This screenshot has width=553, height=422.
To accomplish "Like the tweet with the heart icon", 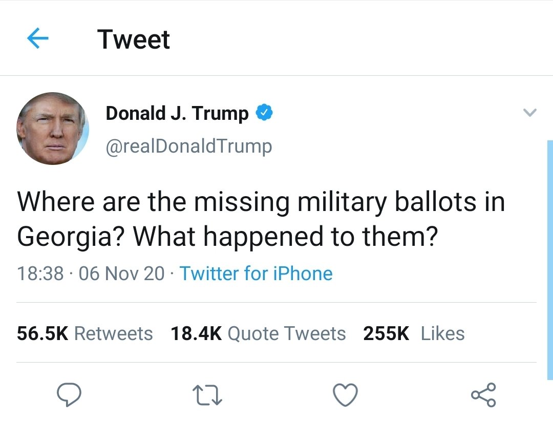I will (345, 395).
